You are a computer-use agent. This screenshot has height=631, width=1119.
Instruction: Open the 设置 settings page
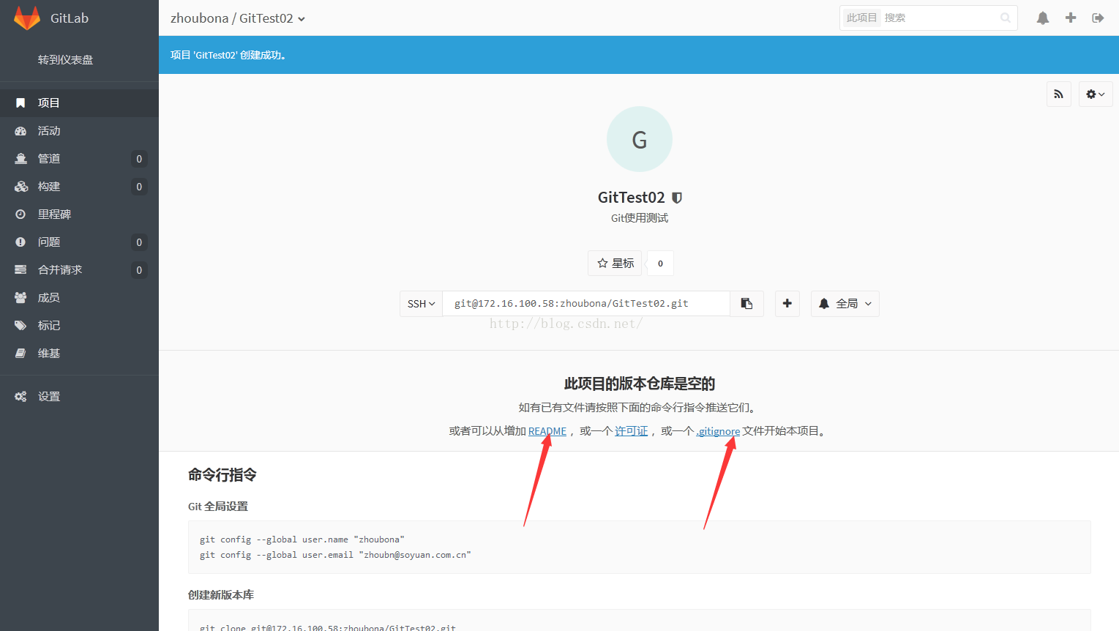pyautogui.click(x=79, y=397)
